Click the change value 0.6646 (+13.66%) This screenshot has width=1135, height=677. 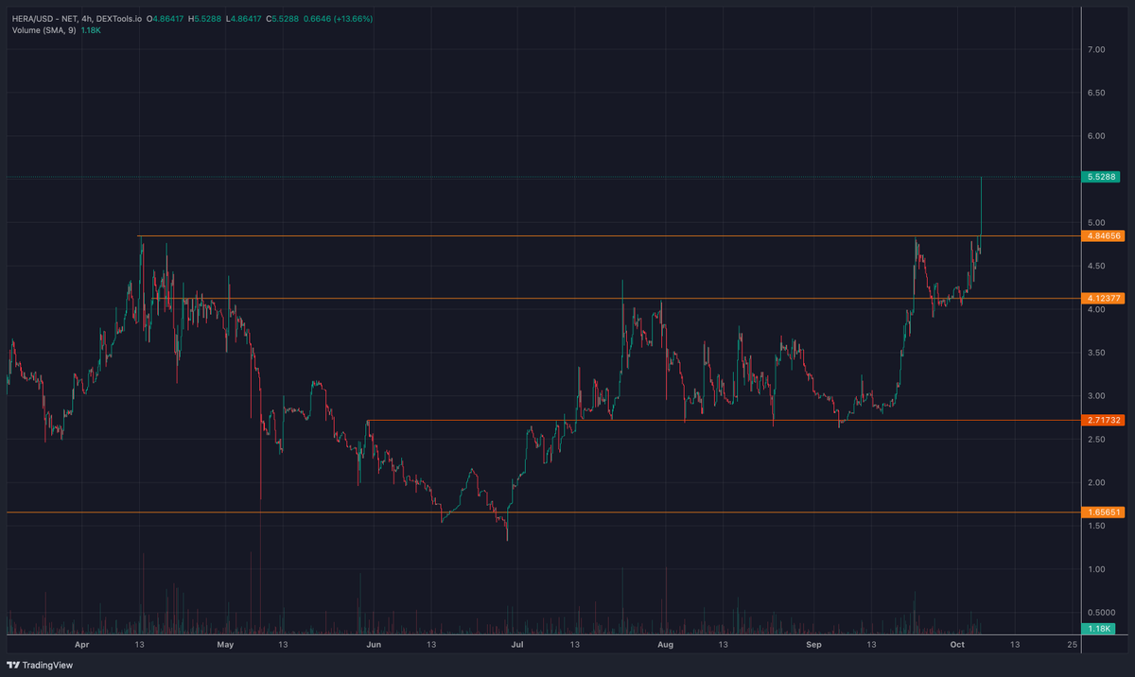tap(339, 18)
